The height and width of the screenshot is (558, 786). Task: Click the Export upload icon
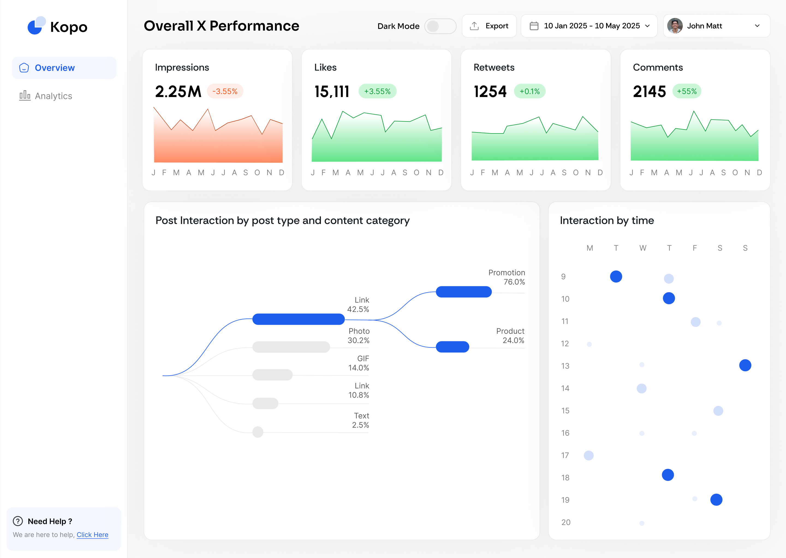(474, 26)
